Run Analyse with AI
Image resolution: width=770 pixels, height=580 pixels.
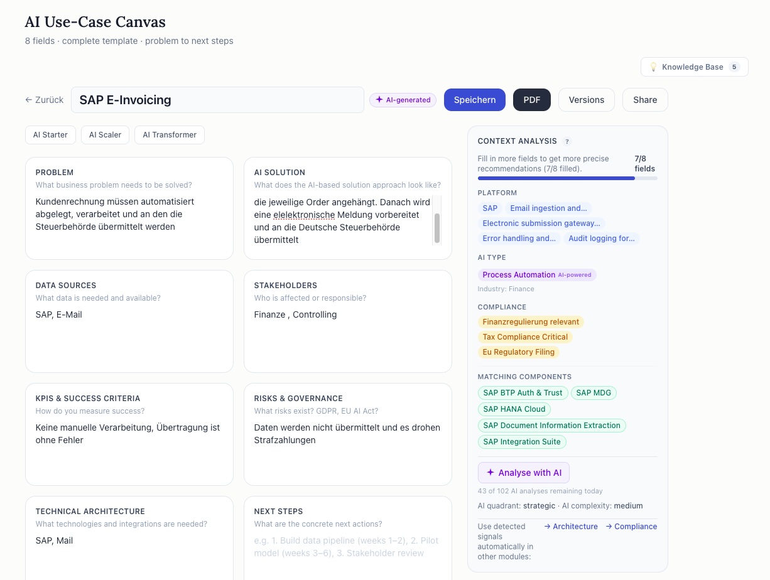pyautogui.click(x=524, y=473)
